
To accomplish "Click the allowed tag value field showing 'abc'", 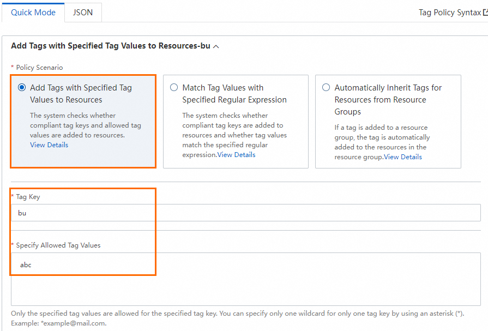I will (x=83, y=264).
